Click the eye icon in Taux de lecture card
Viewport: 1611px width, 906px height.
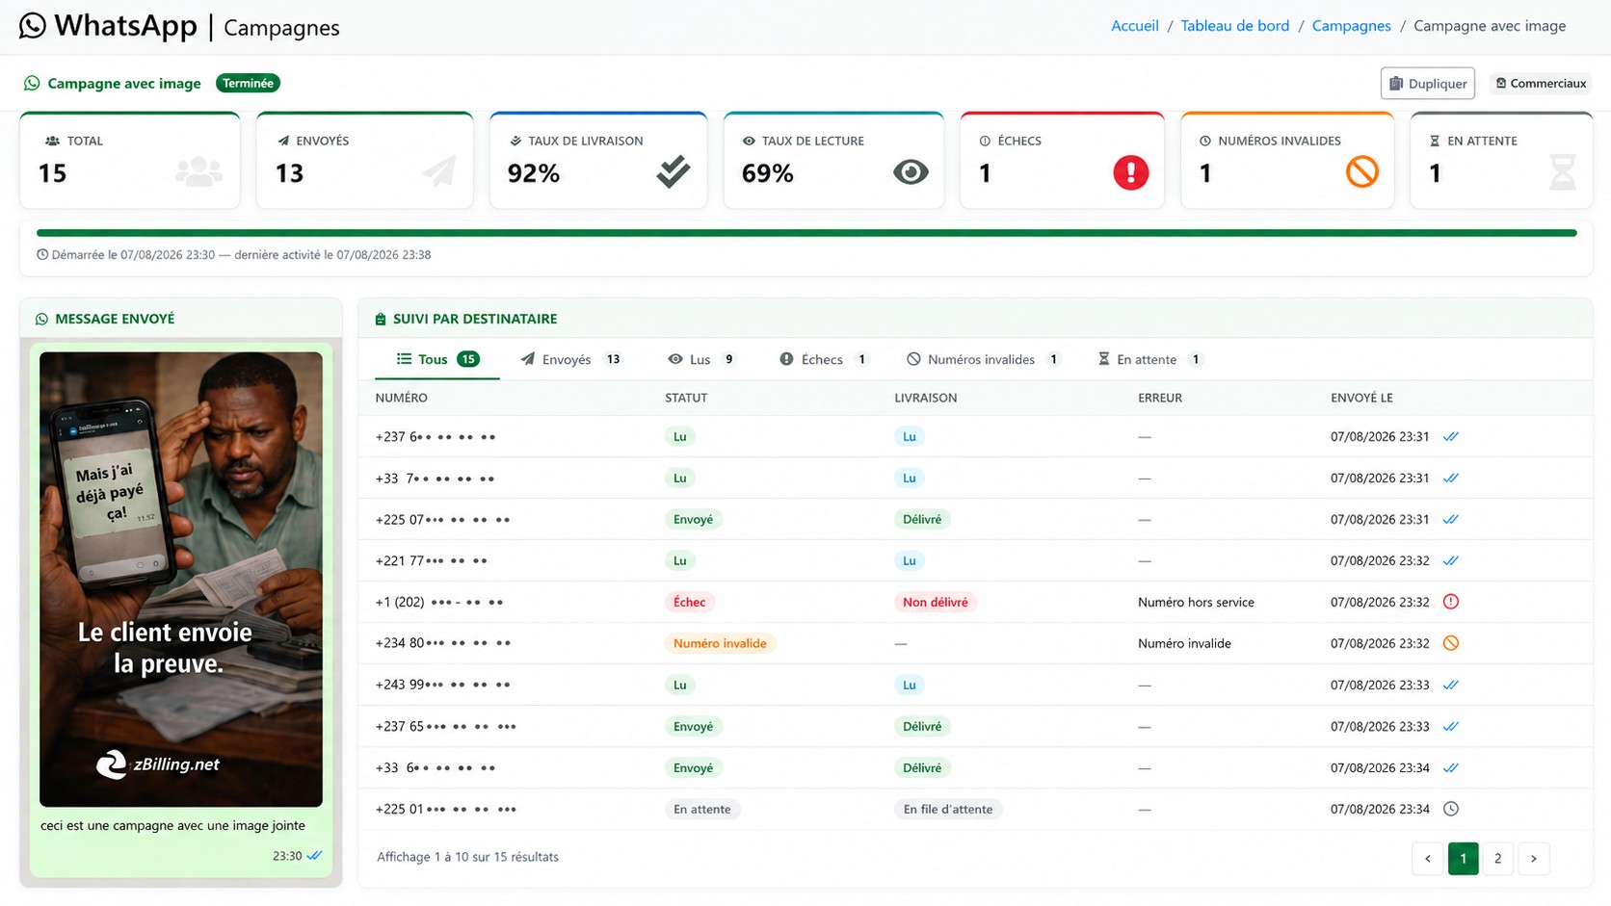(x=911, y=172)
